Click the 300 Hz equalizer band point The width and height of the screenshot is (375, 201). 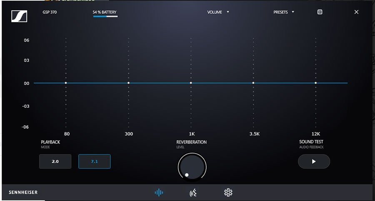coord(128,83)
